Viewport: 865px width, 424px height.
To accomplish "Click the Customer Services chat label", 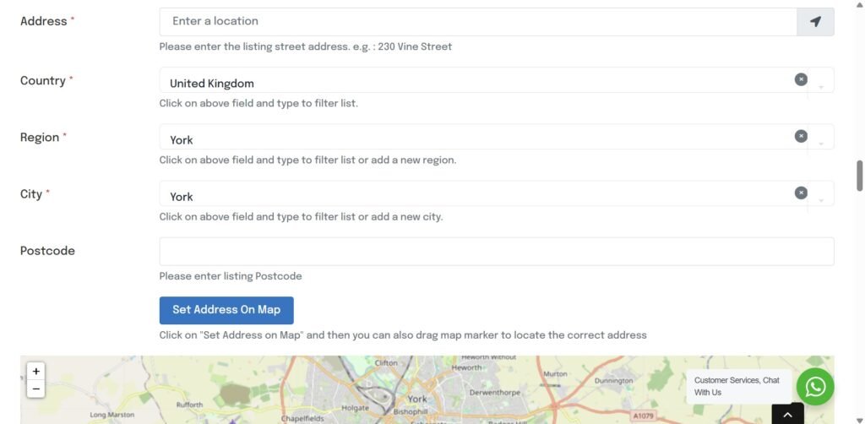I will point(737,387).
